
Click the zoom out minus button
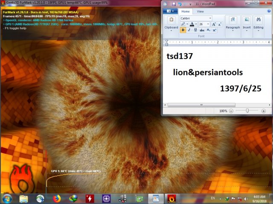coord(231,110)
